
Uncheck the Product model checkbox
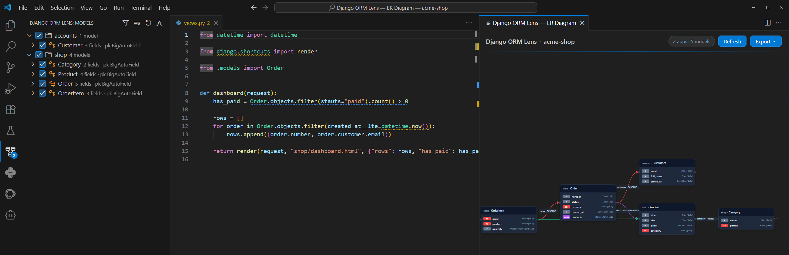[42, 74]
